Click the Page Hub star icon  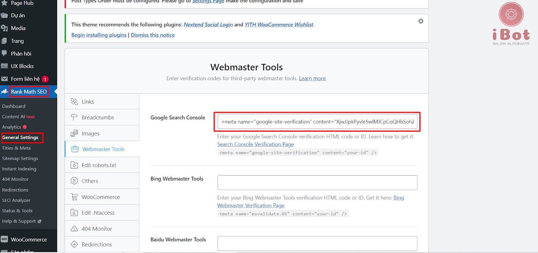click(x=4, y=3)
